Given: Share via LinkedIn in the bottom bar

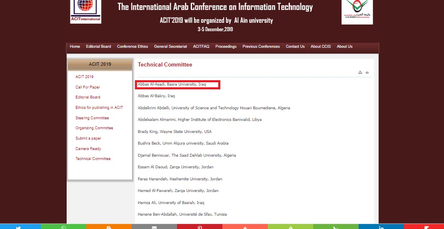Looking at the screenshot, I should click(x=381, y=227).
